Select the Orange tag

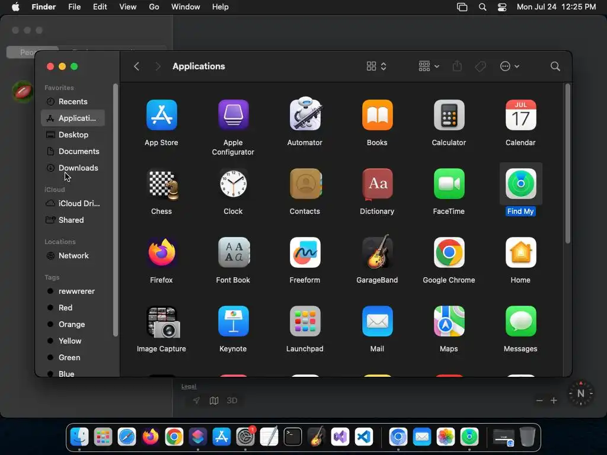click(x=73, y=325)
